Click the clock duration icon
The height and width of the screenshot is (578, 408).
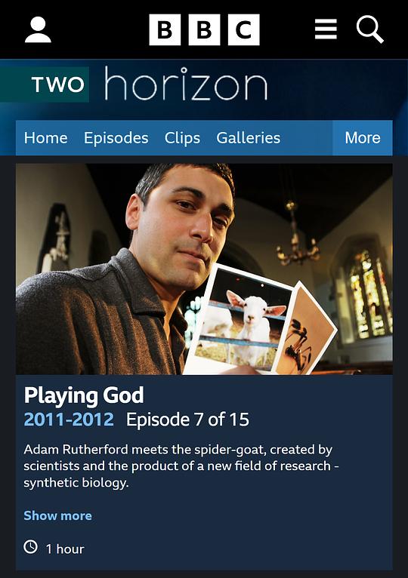(x=31, y=546)
